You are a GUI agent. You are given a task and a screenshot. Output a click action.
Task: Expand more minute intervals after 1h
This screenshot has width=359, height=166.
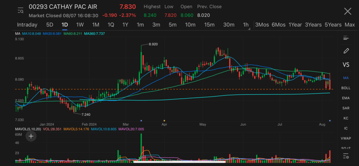pos(249,29)
